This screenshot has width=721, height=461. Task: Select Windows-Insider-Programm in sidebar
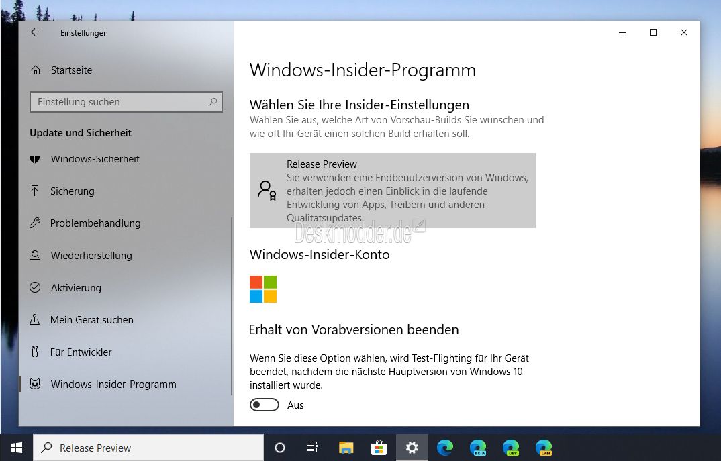point(125,384)
